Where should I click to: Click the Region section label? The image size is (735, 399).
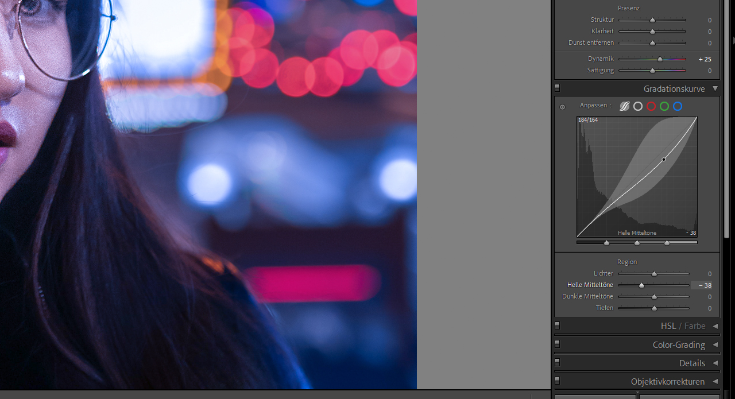point(627,262)
